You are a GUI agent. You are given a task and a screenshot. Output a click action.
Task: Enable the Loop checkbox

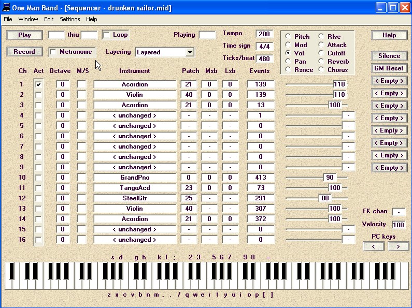coord(107,35)
